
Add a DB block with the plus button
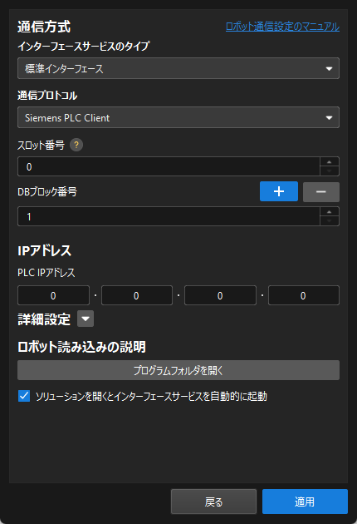[x=279, y=191]
